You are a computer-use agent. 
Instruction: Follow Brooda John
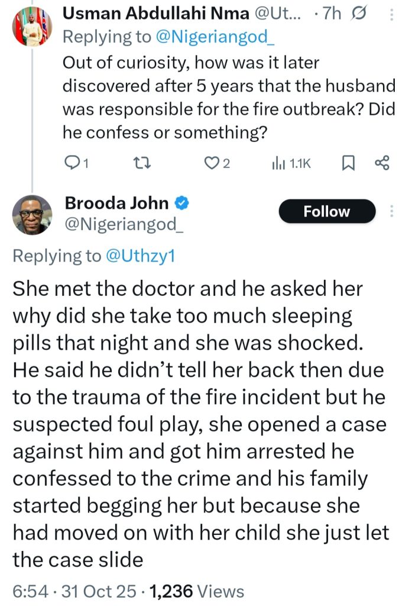tap(327, 211)
